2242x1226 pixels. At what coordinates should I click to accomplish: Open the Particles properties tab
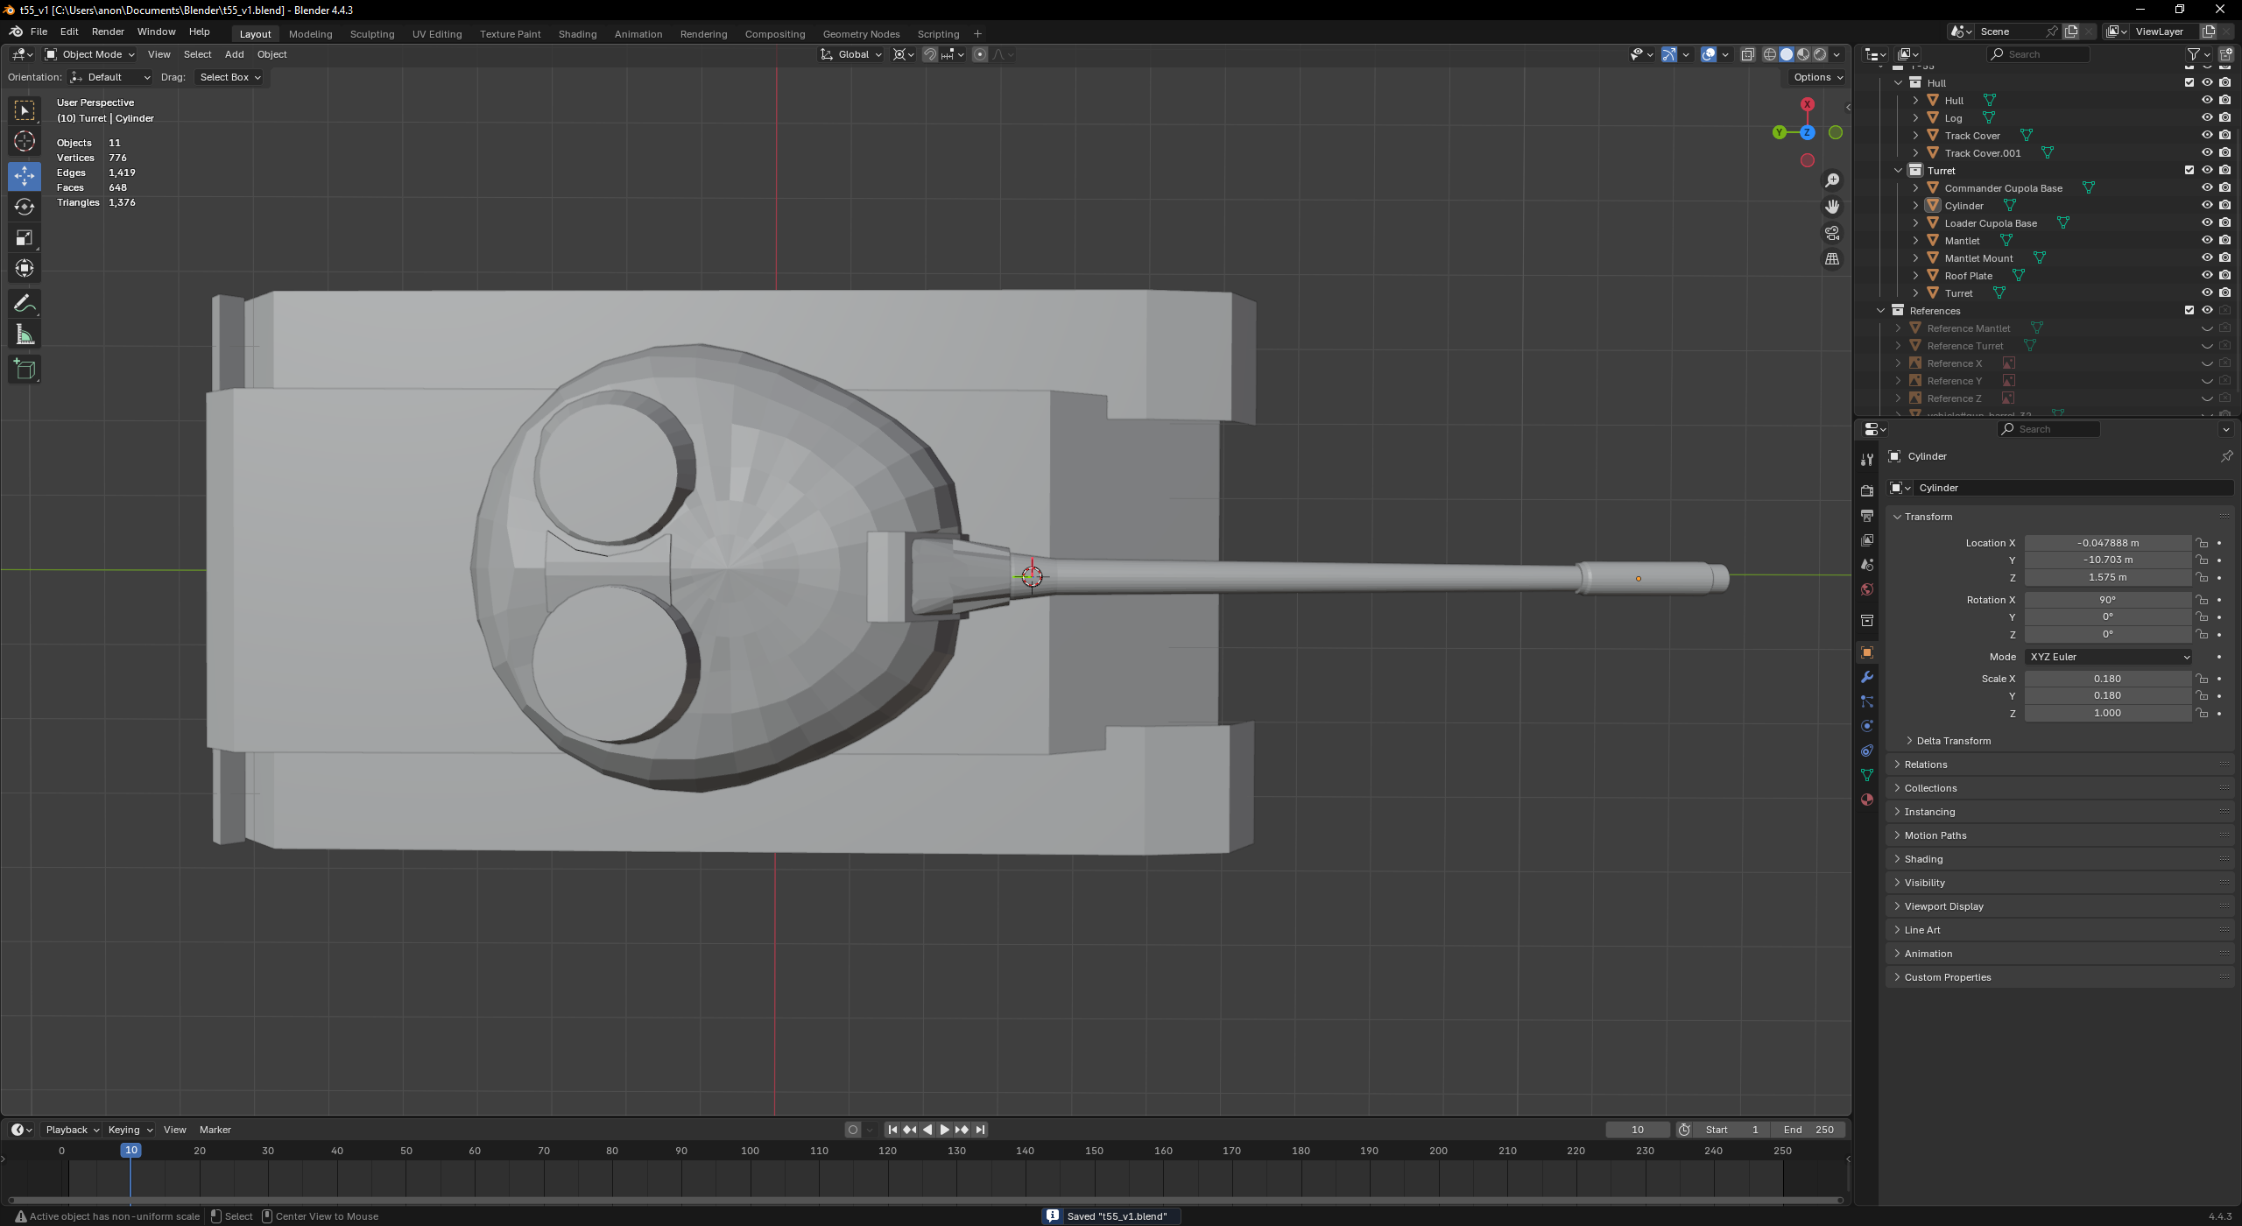click(1867, 701)
